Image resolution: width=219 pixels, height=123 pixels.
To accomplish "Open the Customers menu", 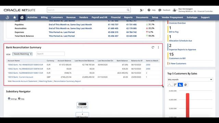I will point(57,17).
